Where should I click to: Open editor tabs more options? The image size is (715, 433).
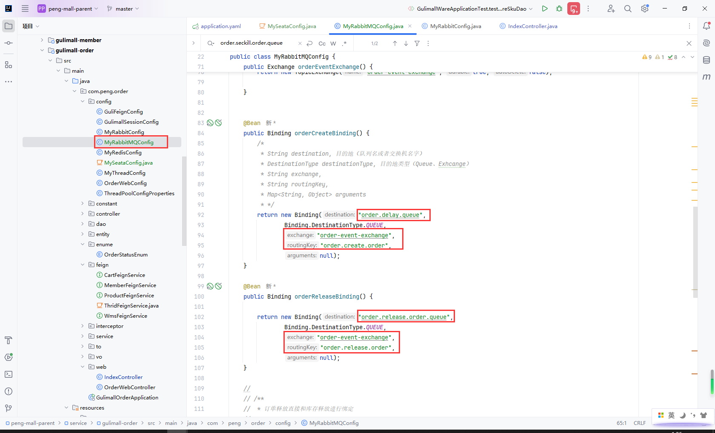pos(689,26)
